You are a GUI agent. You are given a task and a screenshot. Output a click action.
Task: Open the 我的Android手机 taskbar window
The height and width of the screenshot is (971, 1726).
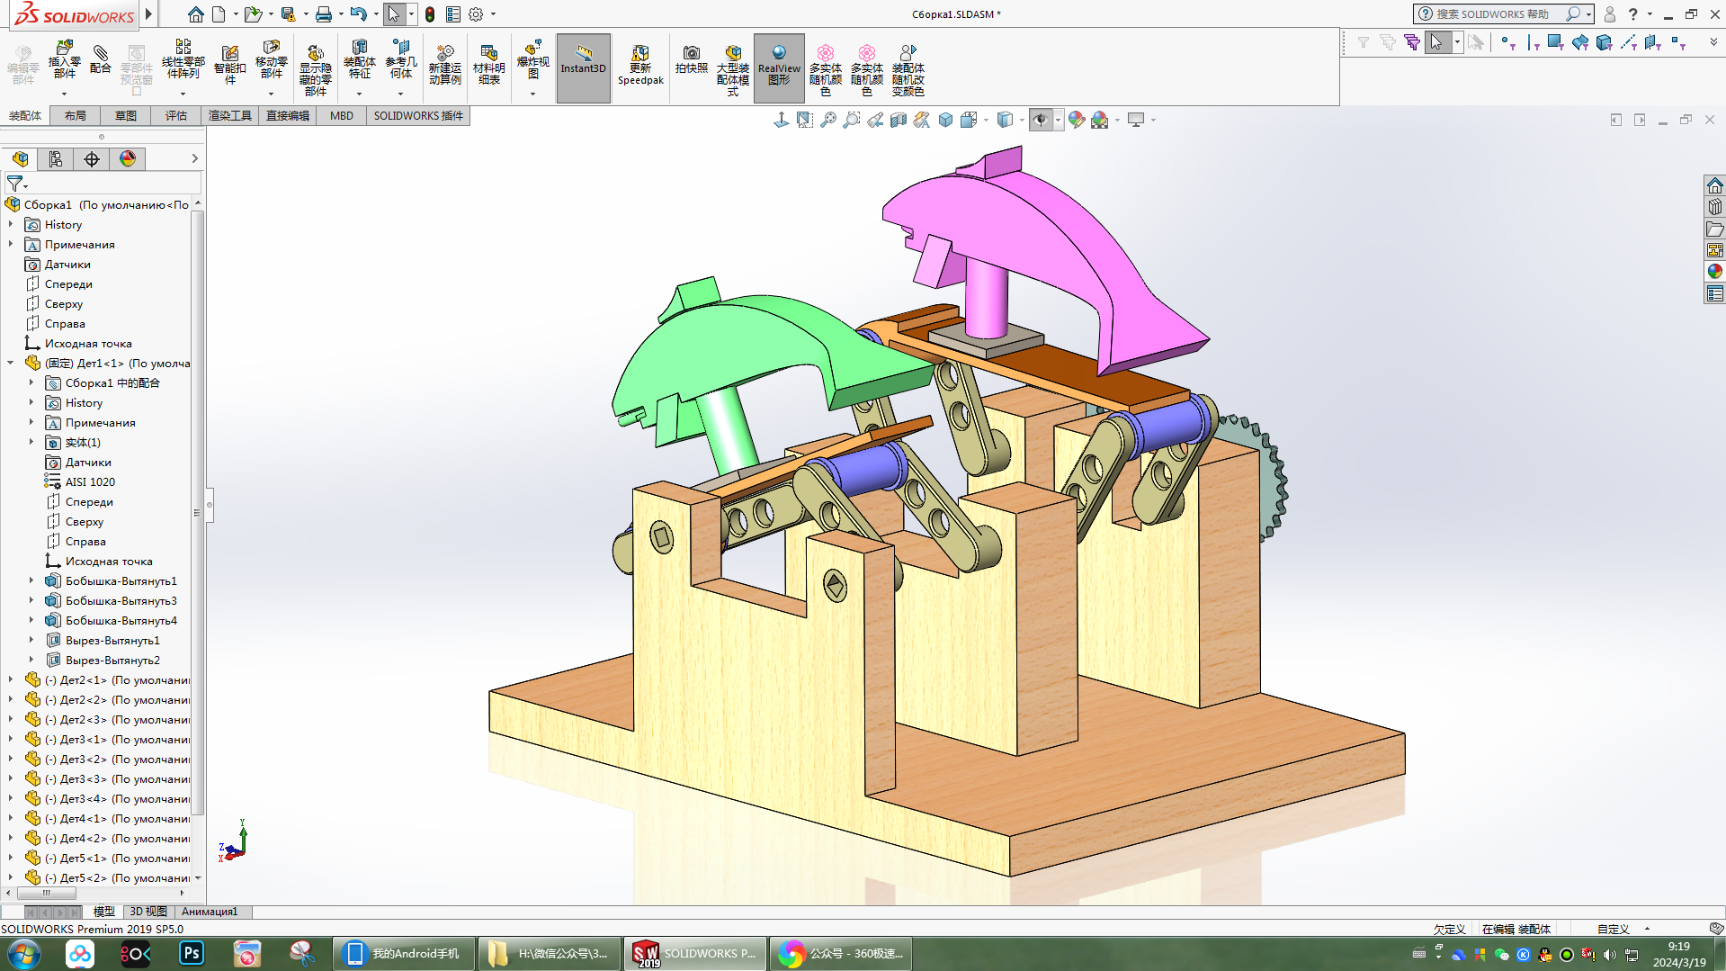tap(404, 954)
